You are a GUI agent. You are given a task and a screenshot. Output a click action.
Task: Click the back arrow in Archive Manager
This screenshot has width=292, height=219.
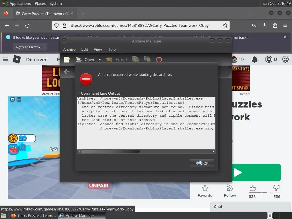tap(66, 72)
